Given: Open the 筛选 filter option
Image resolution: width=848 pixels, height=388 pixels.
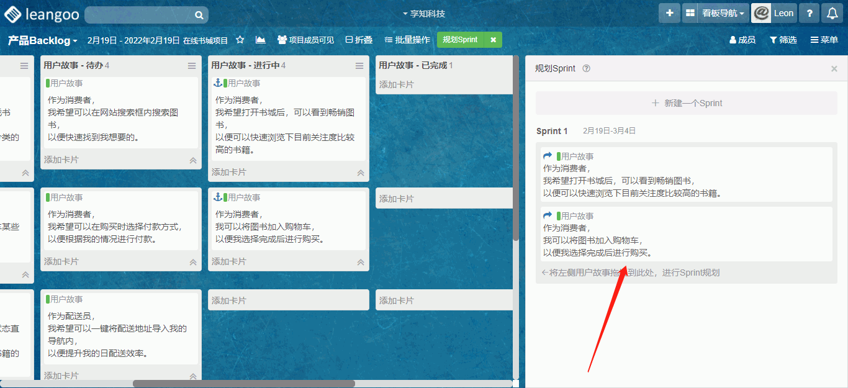Looking at the screenshot, I should tap(783, 40).
